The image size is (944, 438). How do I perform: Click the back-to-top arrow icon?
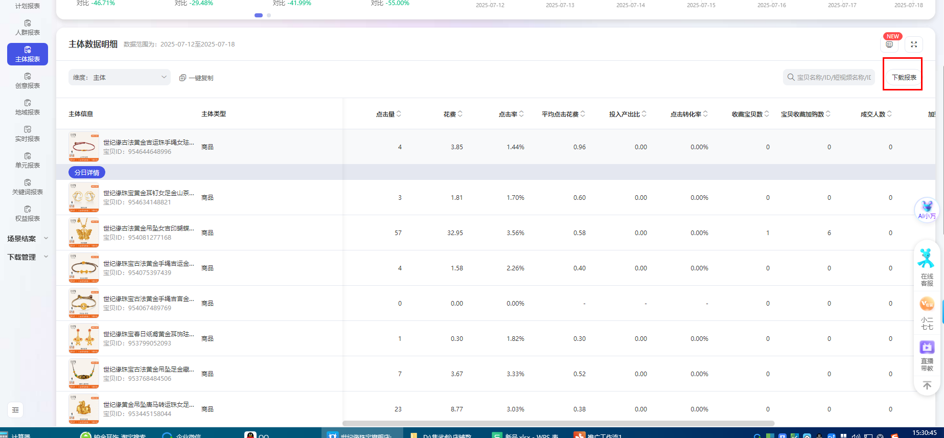[x=927, y=385]
